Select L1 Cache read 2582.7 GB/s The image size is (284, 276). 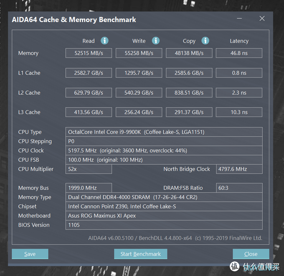click(x=89, y=73)
